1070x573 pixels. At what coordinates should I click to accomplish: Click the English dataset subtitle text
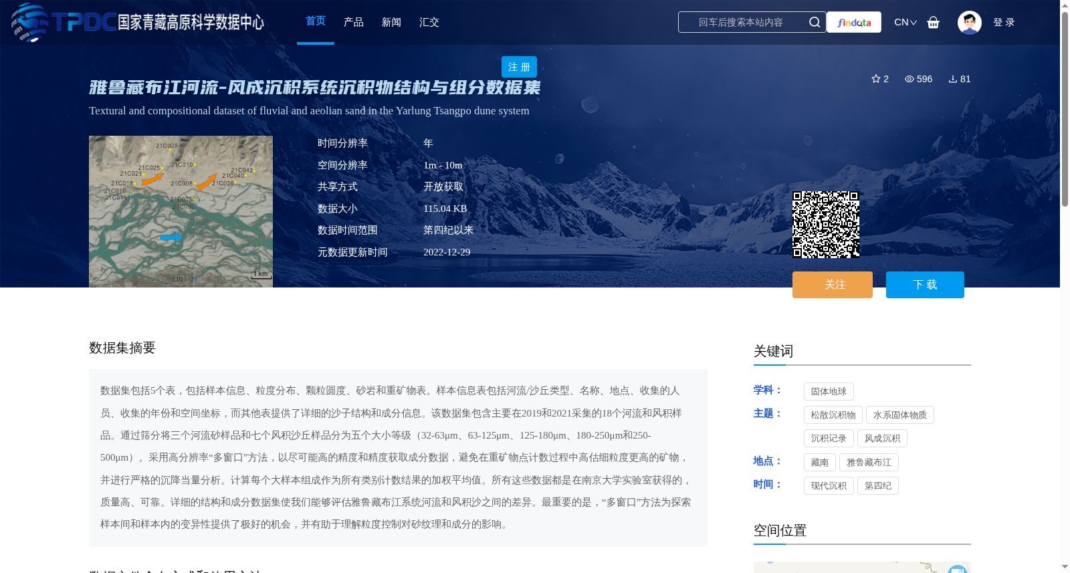coord(309,111)
